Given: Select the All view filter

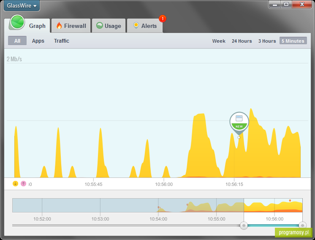Looking at the screenshot, I should [x=17, y=41].
